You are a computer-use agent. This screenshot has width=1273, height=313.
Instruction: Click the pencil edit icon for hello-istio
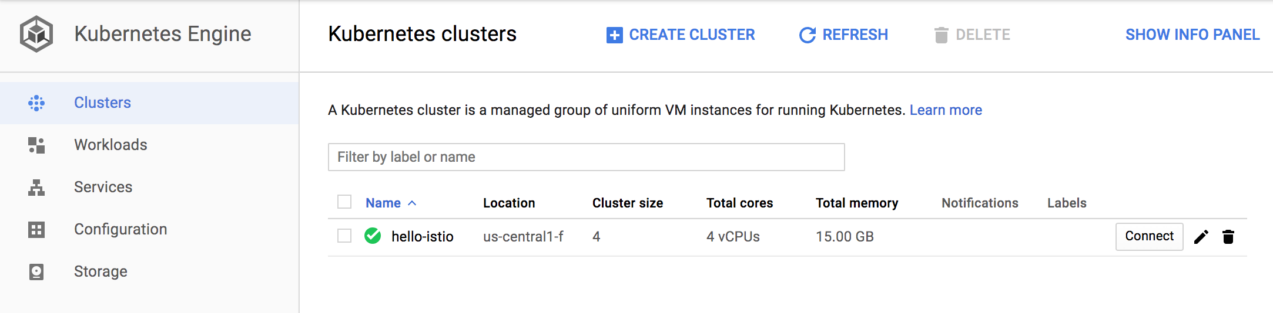pyautogui.click(x=1201, y=237)
